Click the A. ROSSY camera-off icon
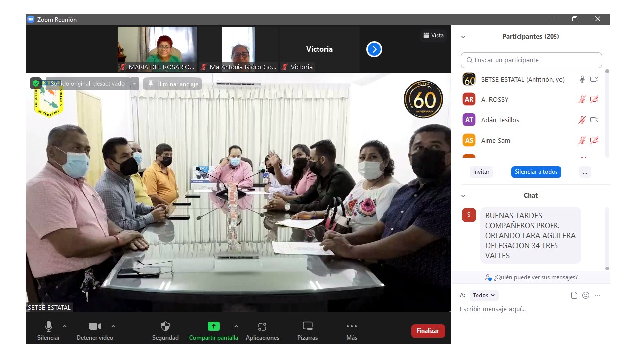The image size is (636, 358). [594, 99]
